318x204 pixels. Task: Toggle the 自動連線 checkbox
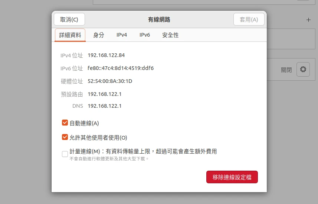[65, 123]
